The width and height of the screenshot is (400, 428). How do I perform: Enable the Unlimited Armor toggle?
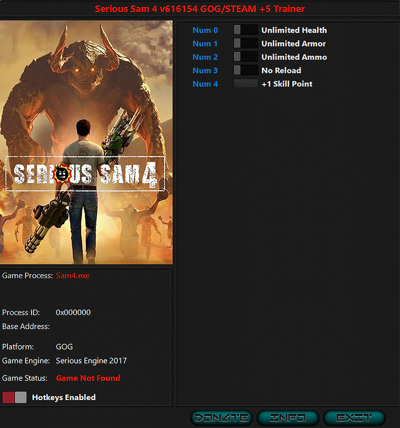click(x=245, y=43)
